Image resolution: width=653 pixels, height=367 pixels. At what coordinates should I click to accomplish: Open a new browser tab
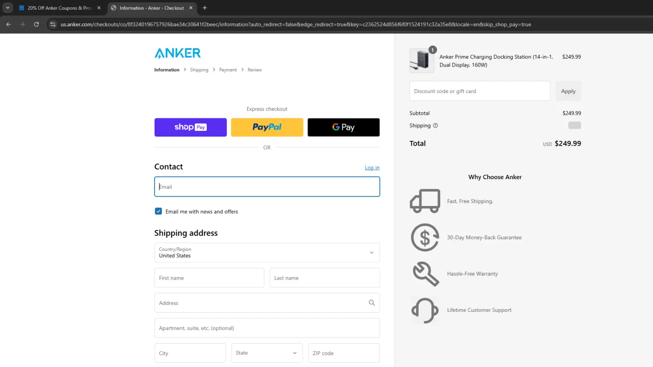tap(205, 8)
